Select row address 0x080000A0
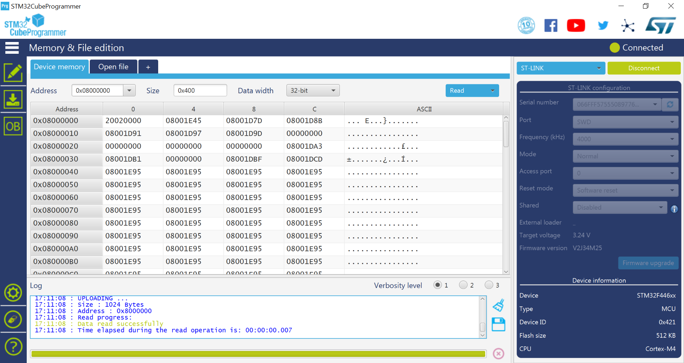Image resolution: width=684 pixels, height=363 pixels. coord(67,249)
